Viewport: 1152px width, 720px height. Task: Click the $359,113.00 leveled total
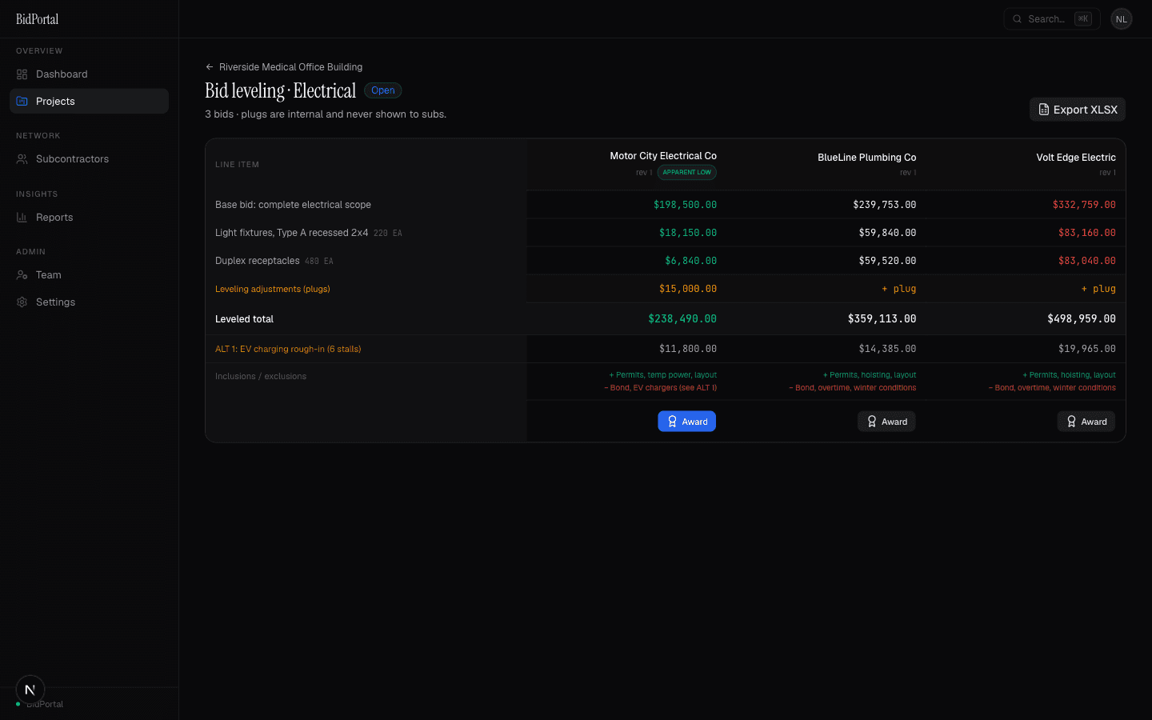pyautogui.click(x=882, y=319)
